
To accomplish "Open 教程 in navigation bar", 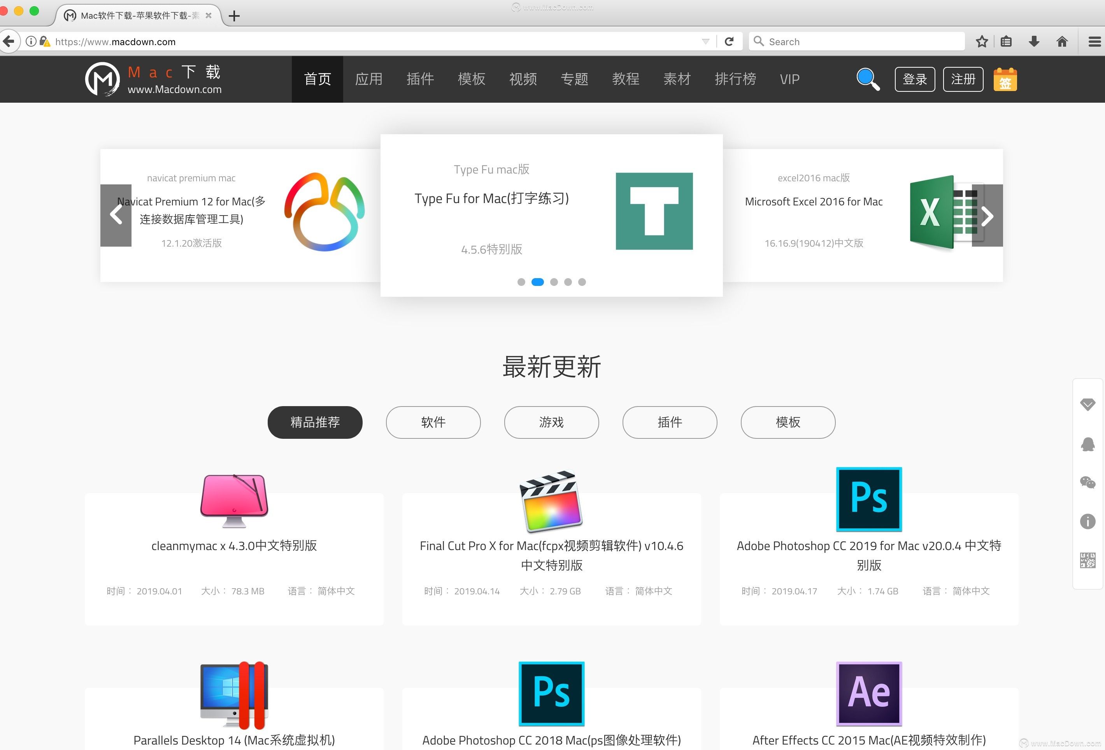I will tap(626, 79).
